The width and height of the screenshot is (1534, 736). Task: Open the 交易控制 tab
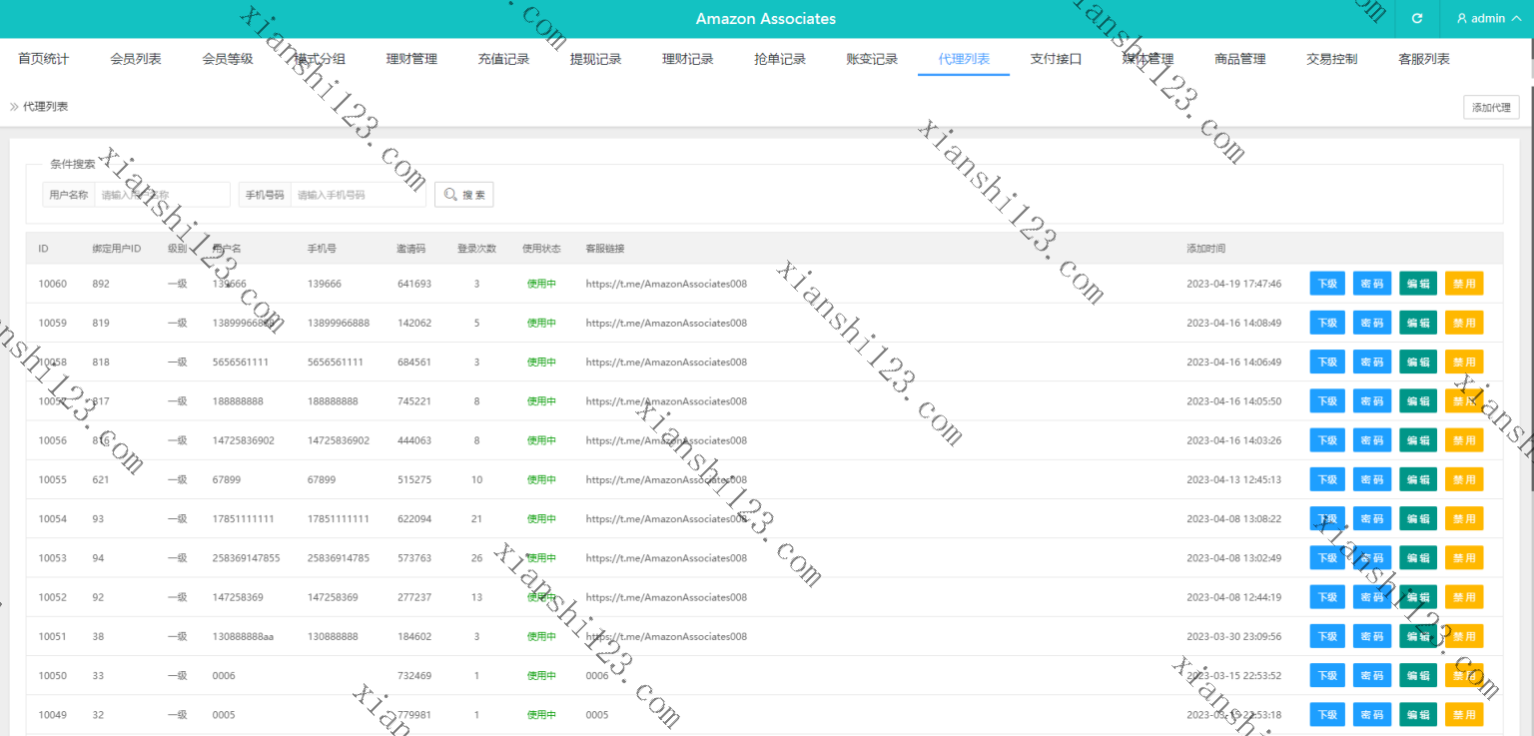click(1331, 59)
